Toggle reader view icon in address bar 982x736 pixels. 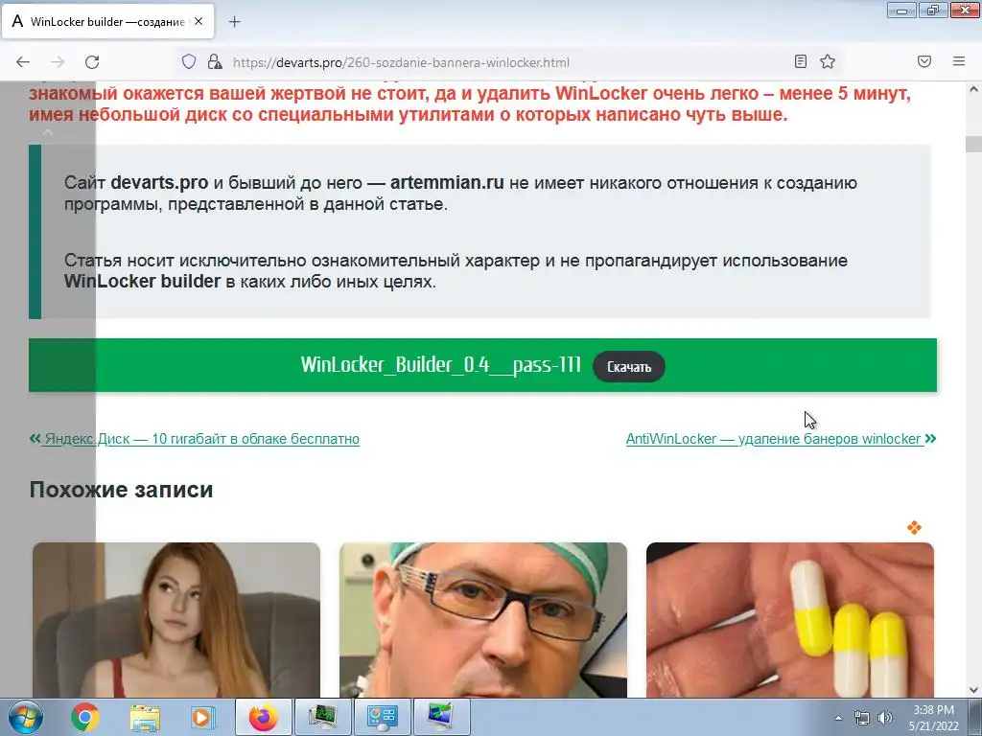click(801, 61)
